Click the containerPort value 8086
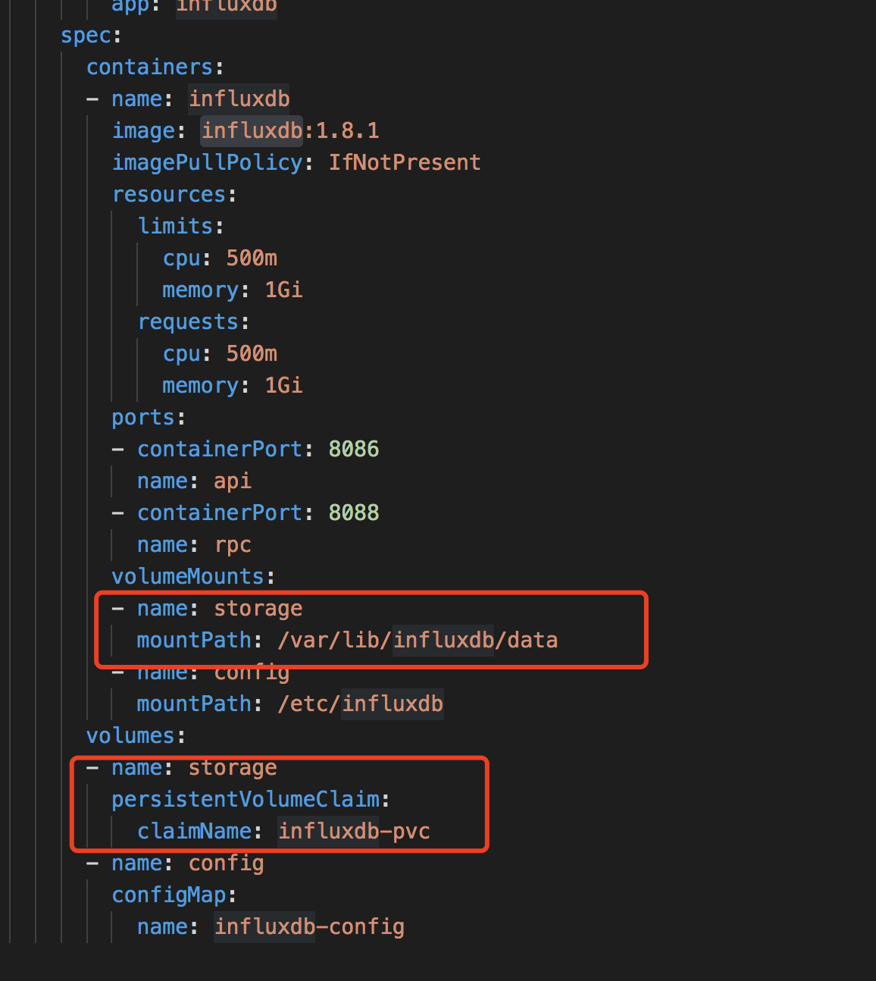 tap(354, 450)
